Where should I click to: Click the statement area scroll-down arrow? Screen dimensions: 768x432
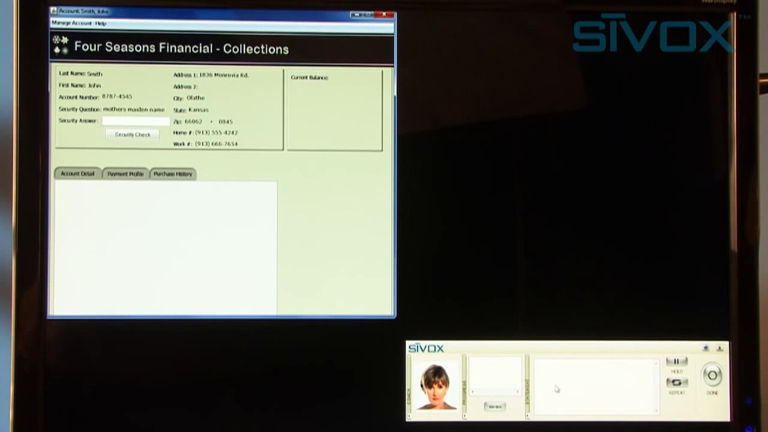click(x=656, y=410)
